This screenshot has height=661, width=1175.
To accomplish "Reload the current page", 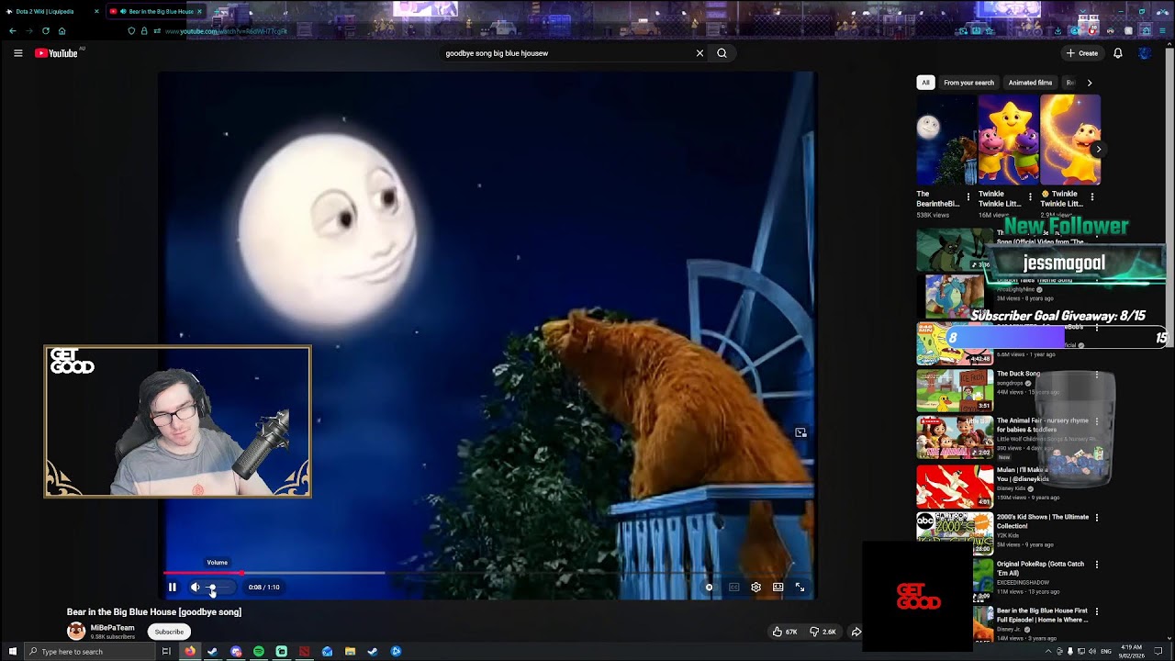I will [x=45, y=31].
